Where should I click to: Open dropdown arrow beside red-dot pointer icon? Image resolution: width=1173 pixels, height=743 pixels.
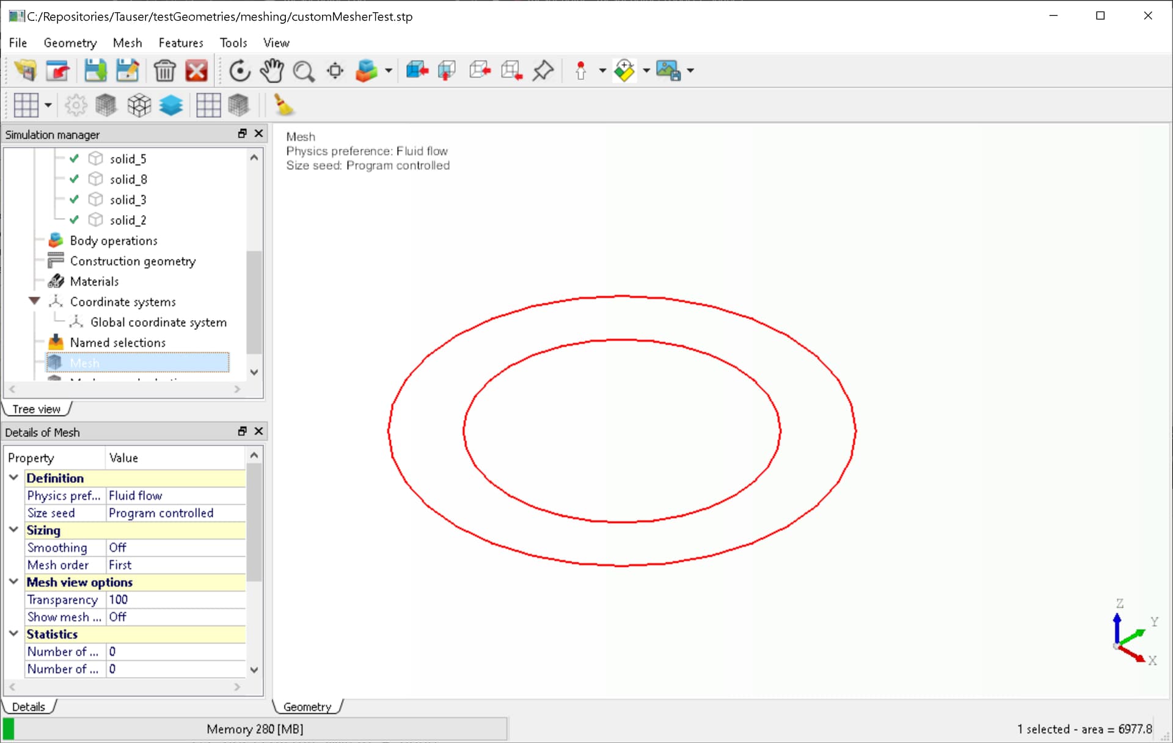(x=602, y=71)
